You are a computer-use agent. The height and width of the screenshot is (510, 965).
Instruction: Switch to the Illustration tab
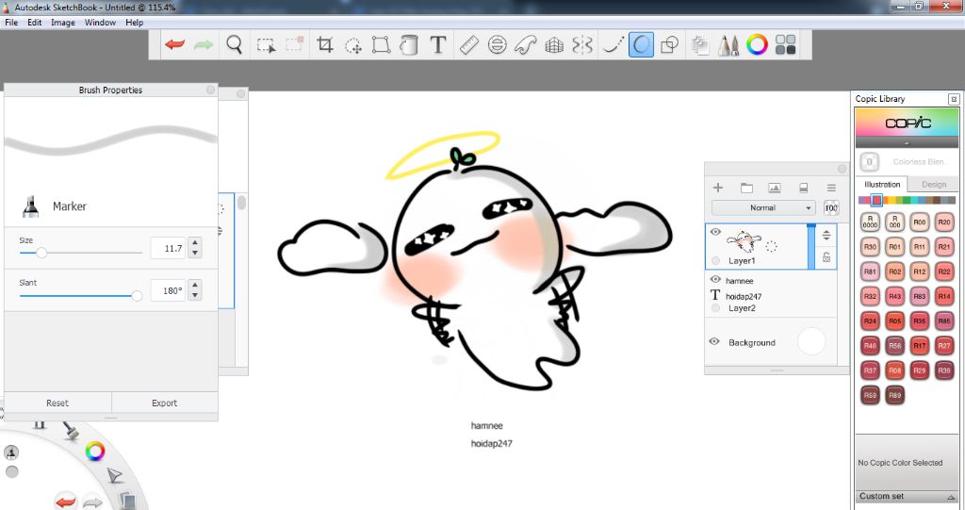click(882, 184)
